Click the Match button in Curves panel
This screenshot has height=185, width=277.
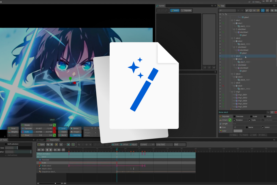175,10
